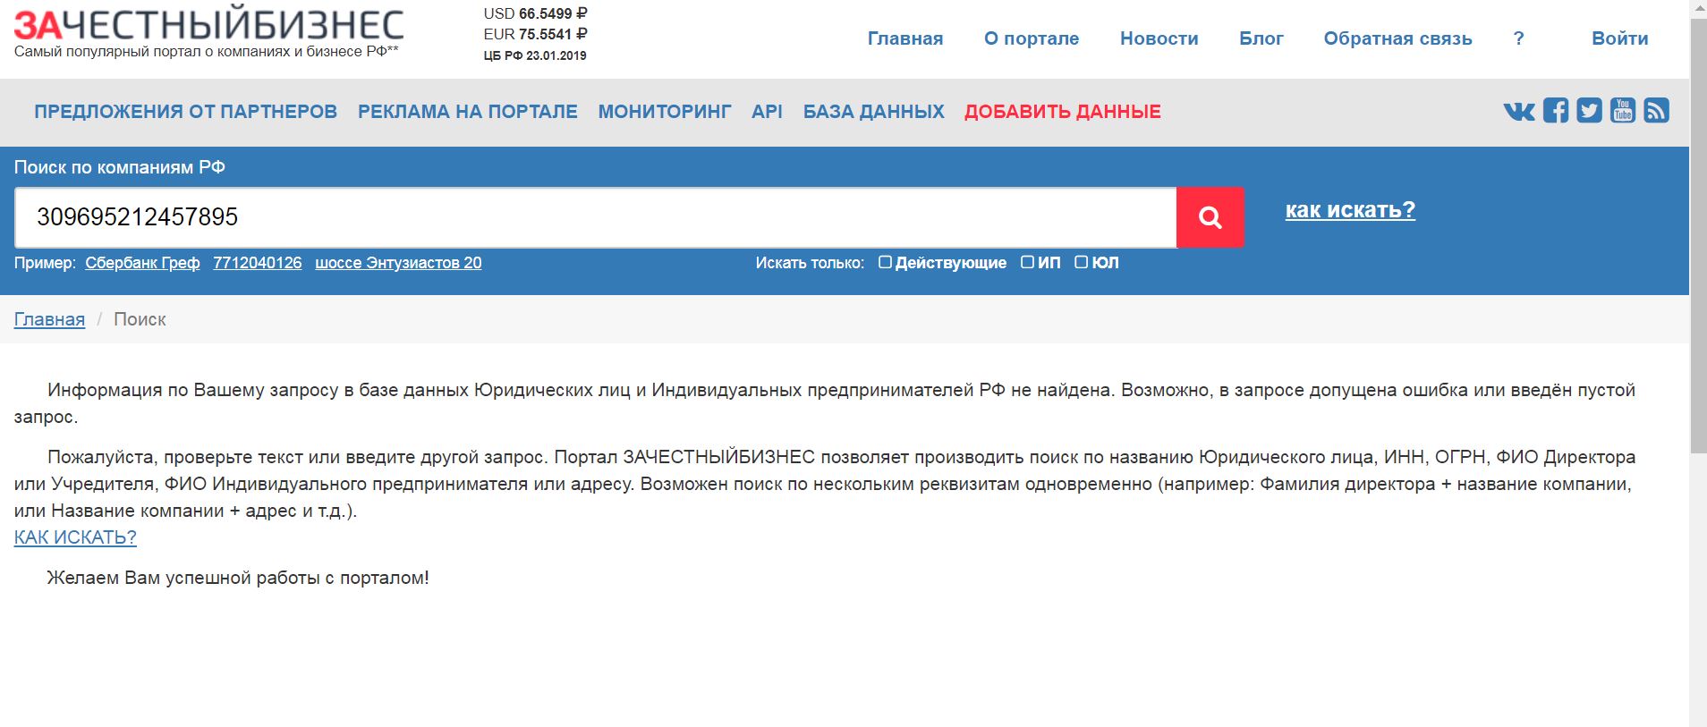Open help via the question mark
This screenshot has height=727, width=1707.
[x=1518, y=38]
